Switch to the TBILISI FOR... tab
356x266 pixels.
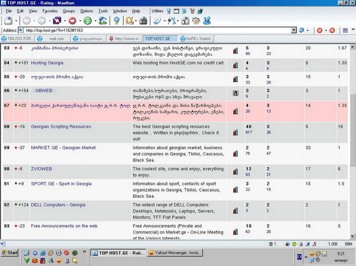(x=19, y=39)
